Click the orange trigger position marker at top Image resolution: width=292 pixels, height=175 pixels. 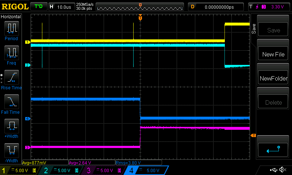[140, 17]
